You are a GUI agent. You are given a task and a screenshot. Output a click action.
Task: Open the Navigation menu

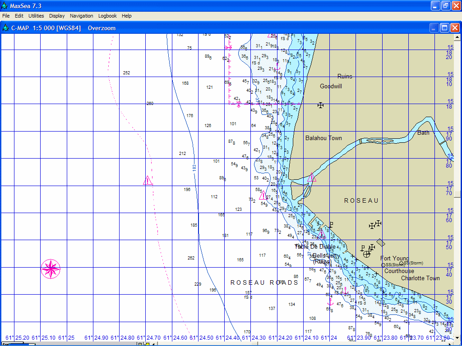(82, 16)
